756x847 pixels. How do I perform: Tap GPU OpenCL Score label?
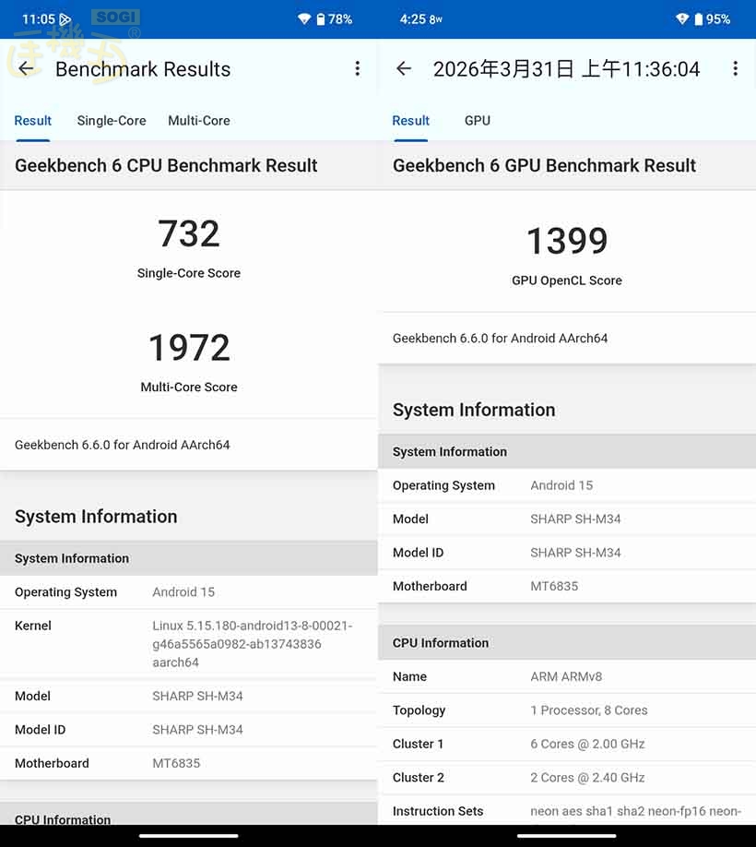click(567, 280)
